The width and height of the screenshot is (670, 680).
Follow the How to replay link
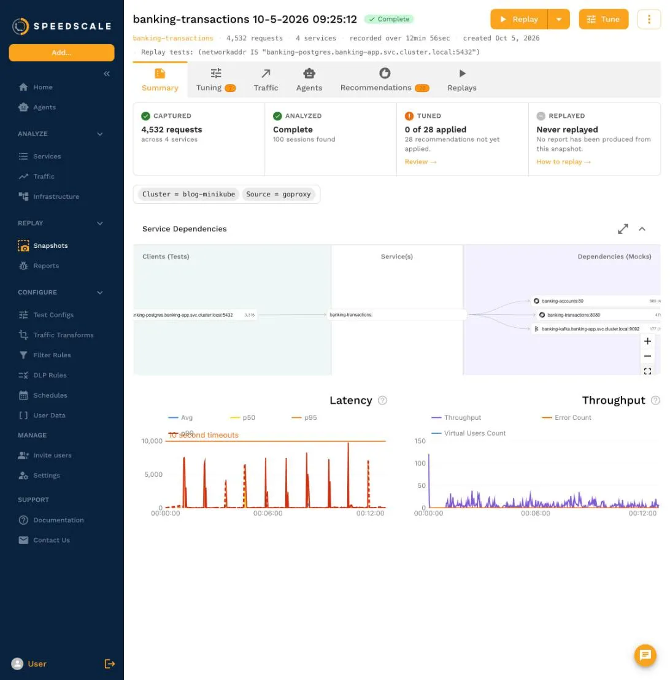coord(563,162)
